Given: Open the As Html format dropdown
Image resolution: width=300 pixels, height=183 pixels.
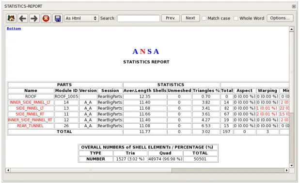Looking at the screenshot, I should (x=81, y=18).
